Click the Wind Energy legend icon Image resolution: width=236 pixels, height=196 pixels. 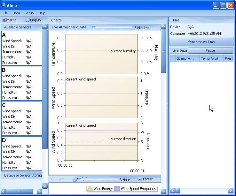[x=90, y=189]
